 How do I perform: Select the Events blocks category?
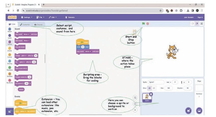(10, 49)
